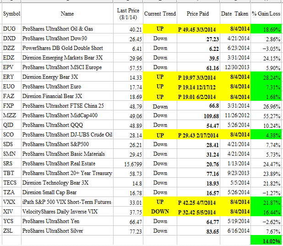Click ProShares UltraShort Yen cell
283x246 pixels.
(67, 221)
